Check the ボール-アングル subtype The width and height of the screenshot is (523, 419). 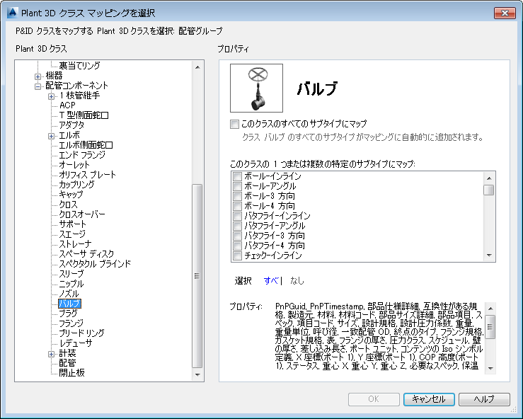tap(237, 186)
